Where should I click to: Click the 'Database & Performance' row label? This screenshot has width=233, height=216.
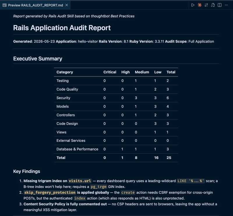coord(77,149)
